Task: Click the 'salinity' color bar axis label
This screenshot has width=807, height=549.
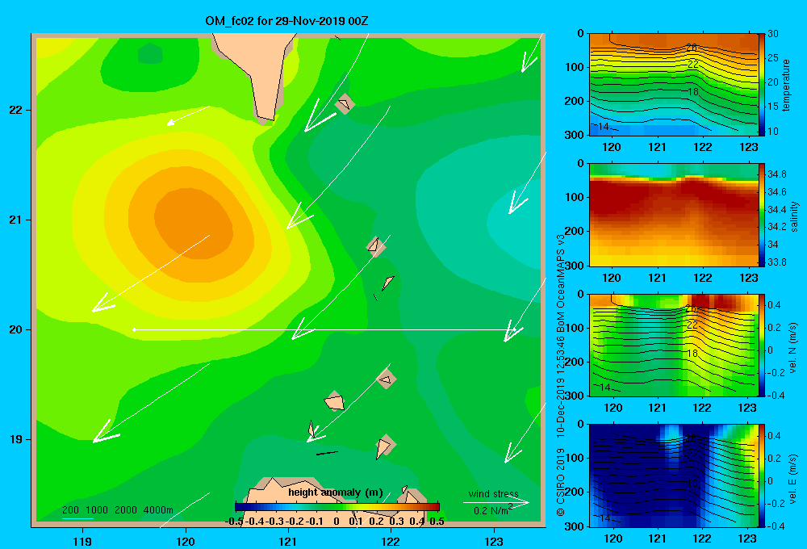Action: (x=794, y=216)
